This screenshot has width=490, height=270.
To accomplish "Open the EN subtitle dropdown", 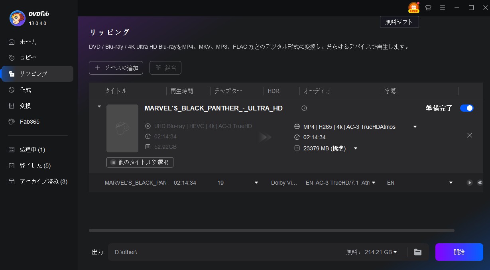I will click(x=451, y=183).
